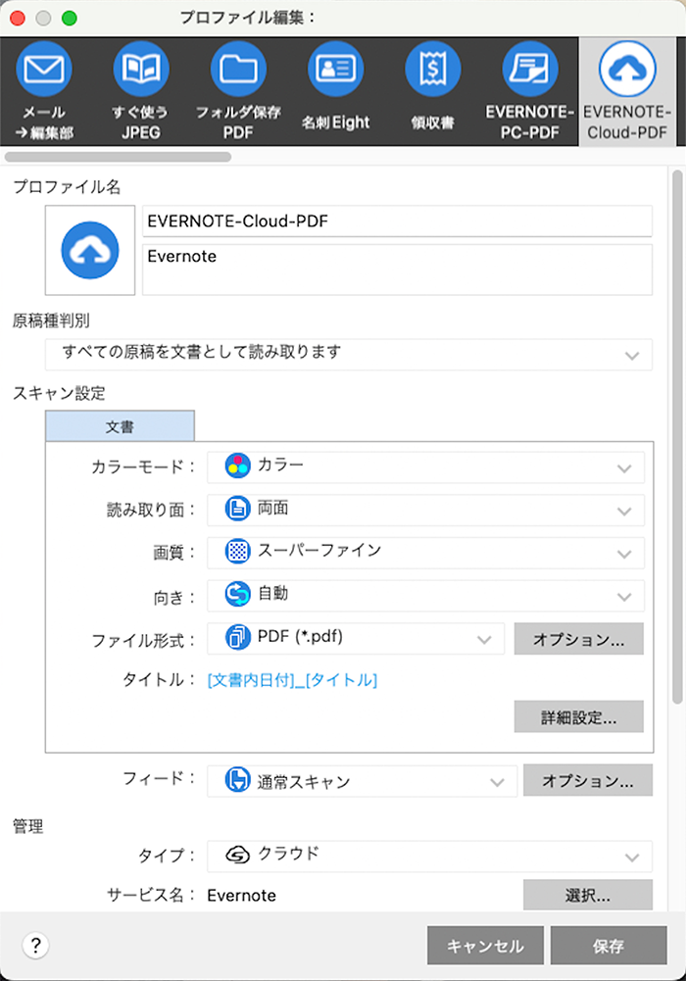Open the タイプ cloud type dropdown
Viewport: 686px width, 981px height.
(429, 854)
